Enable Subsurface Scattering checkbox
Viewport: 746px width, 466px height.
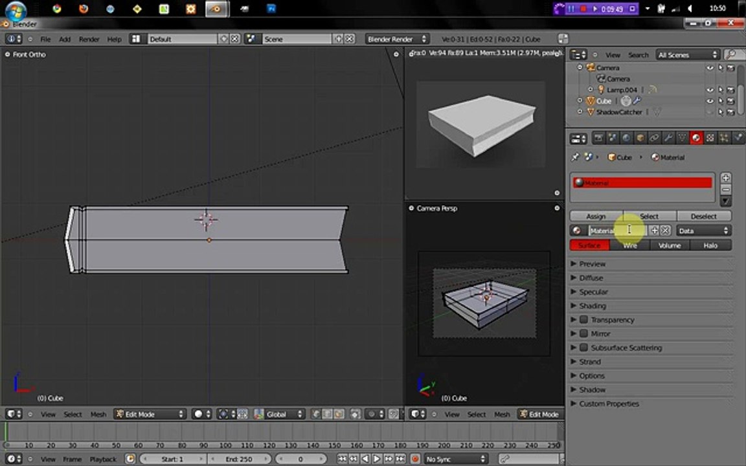coord(583,348)
